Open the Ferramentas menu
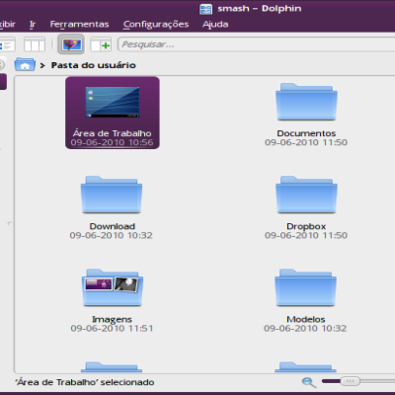The height and width of the screenshot is (395, 395). [79, 24]
